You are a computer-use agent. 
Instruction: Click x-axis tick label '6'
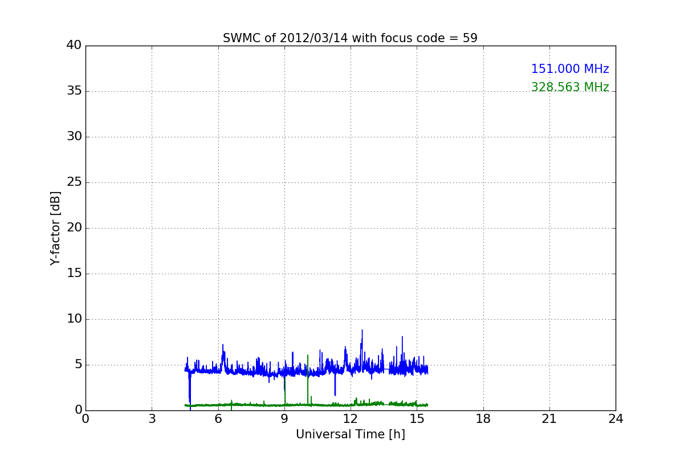218,419
